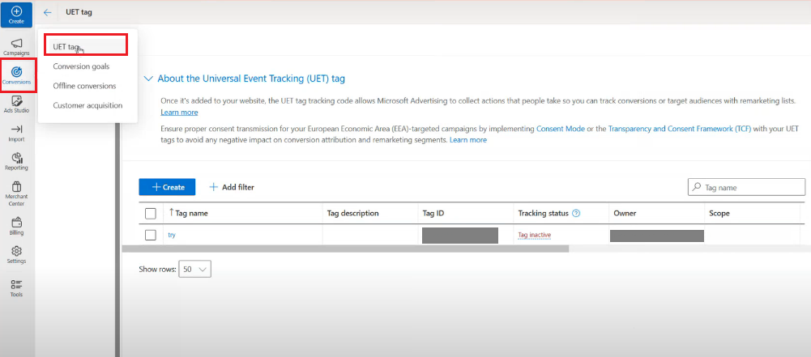The image size is (811, 357).
Task: Click the horizontal scrollbar under the table
Action: tap(345, 249)
